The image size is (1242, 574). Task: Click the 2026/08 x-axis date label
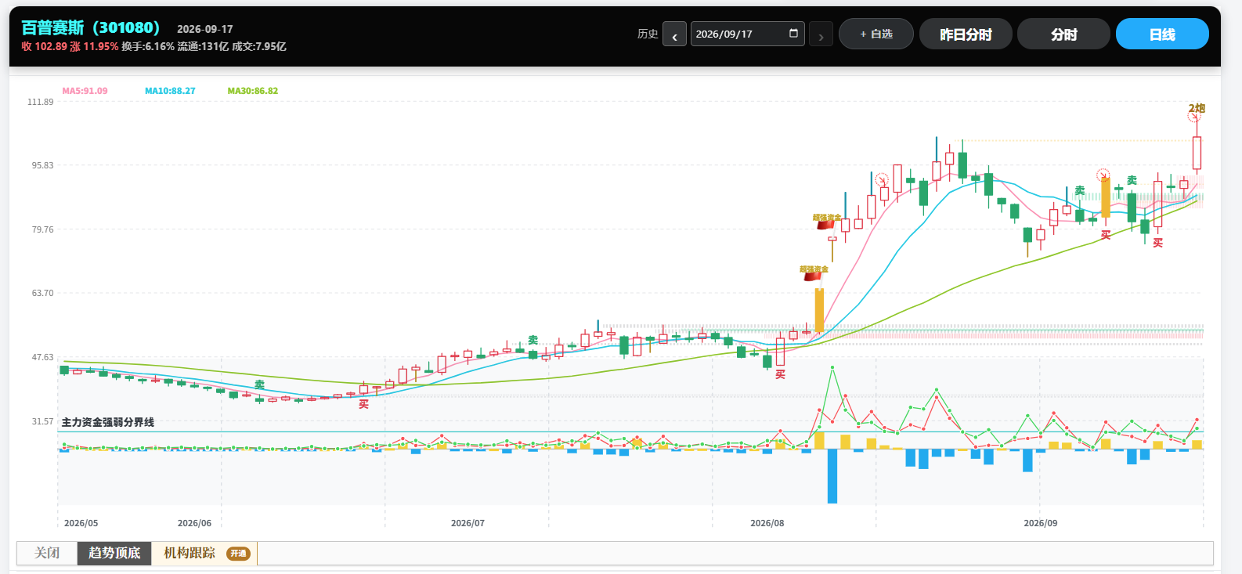(x=767, y=523)
